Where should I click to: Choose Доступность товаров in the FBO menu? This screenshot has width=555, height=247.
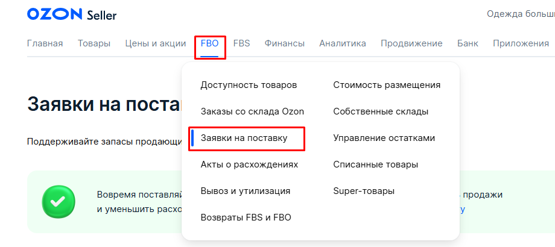pos(249,85)
